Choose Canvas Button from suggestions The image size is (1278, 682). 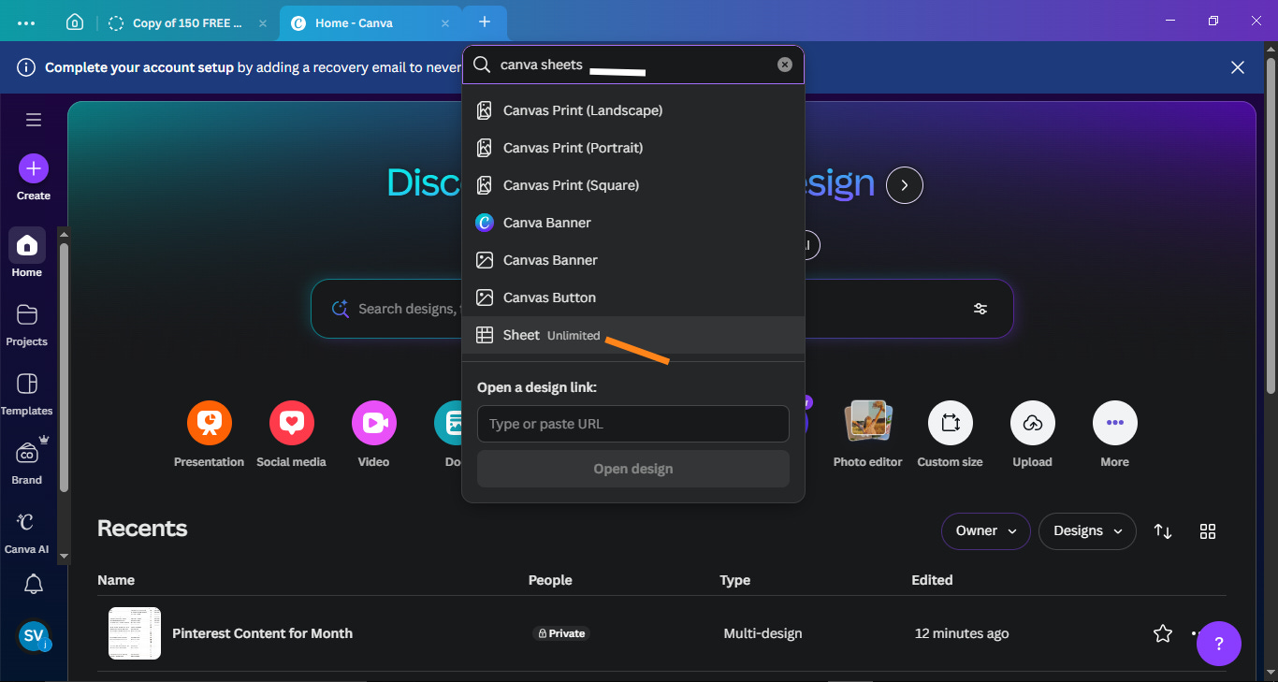coord(633,297)
